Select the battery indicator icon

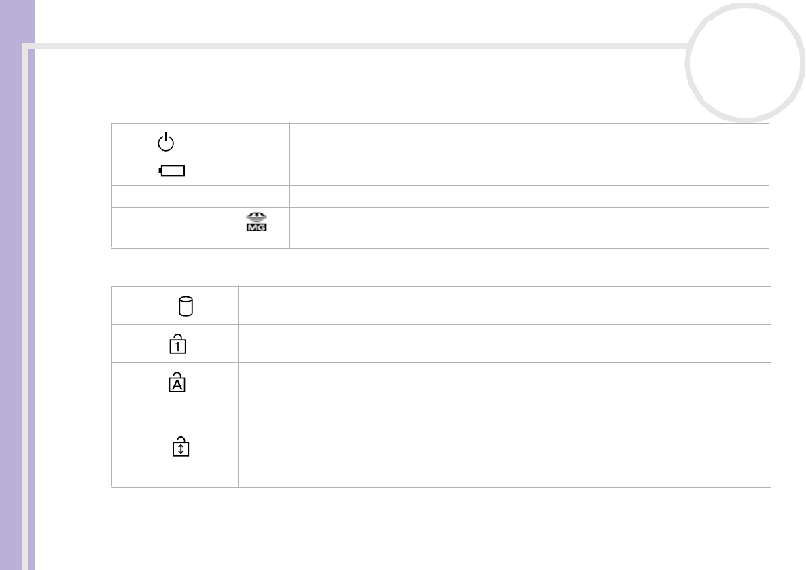[172, 171]
